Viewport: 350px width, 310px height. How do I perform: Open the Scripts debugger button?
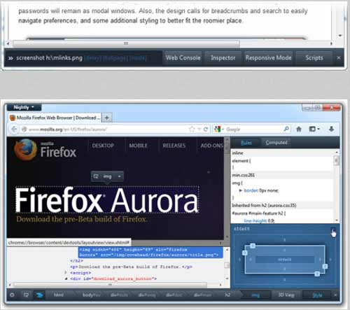click(x=314, y=58)
